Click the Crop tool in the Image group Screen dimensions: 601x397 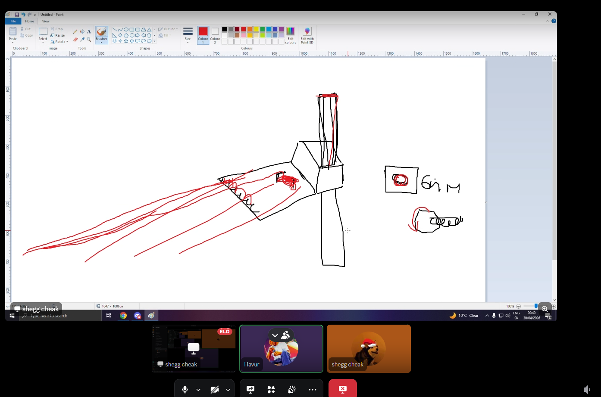pos(57,29)
